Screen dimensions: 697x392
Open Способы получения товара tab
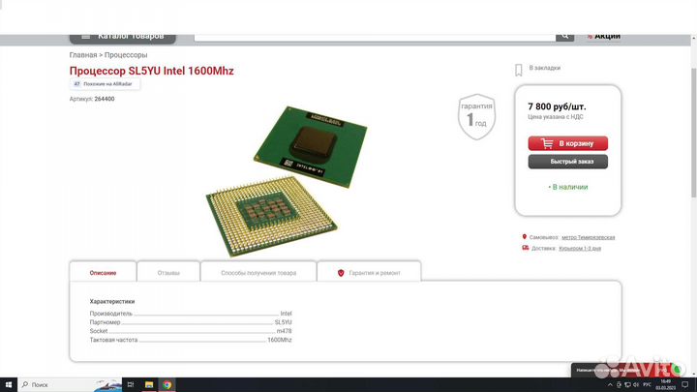tap(258, 272)
